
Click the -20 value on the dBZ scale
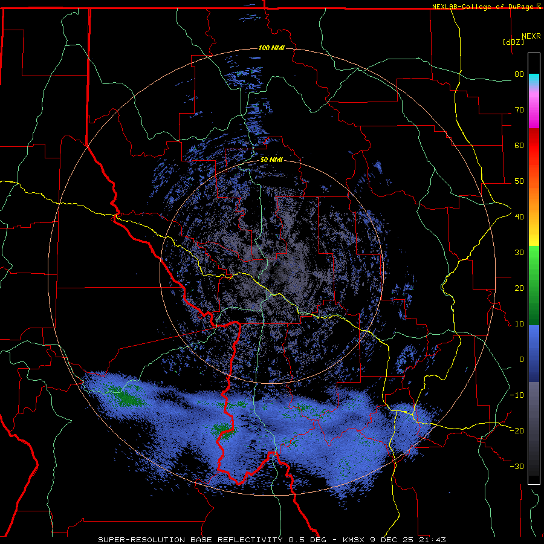517,431
